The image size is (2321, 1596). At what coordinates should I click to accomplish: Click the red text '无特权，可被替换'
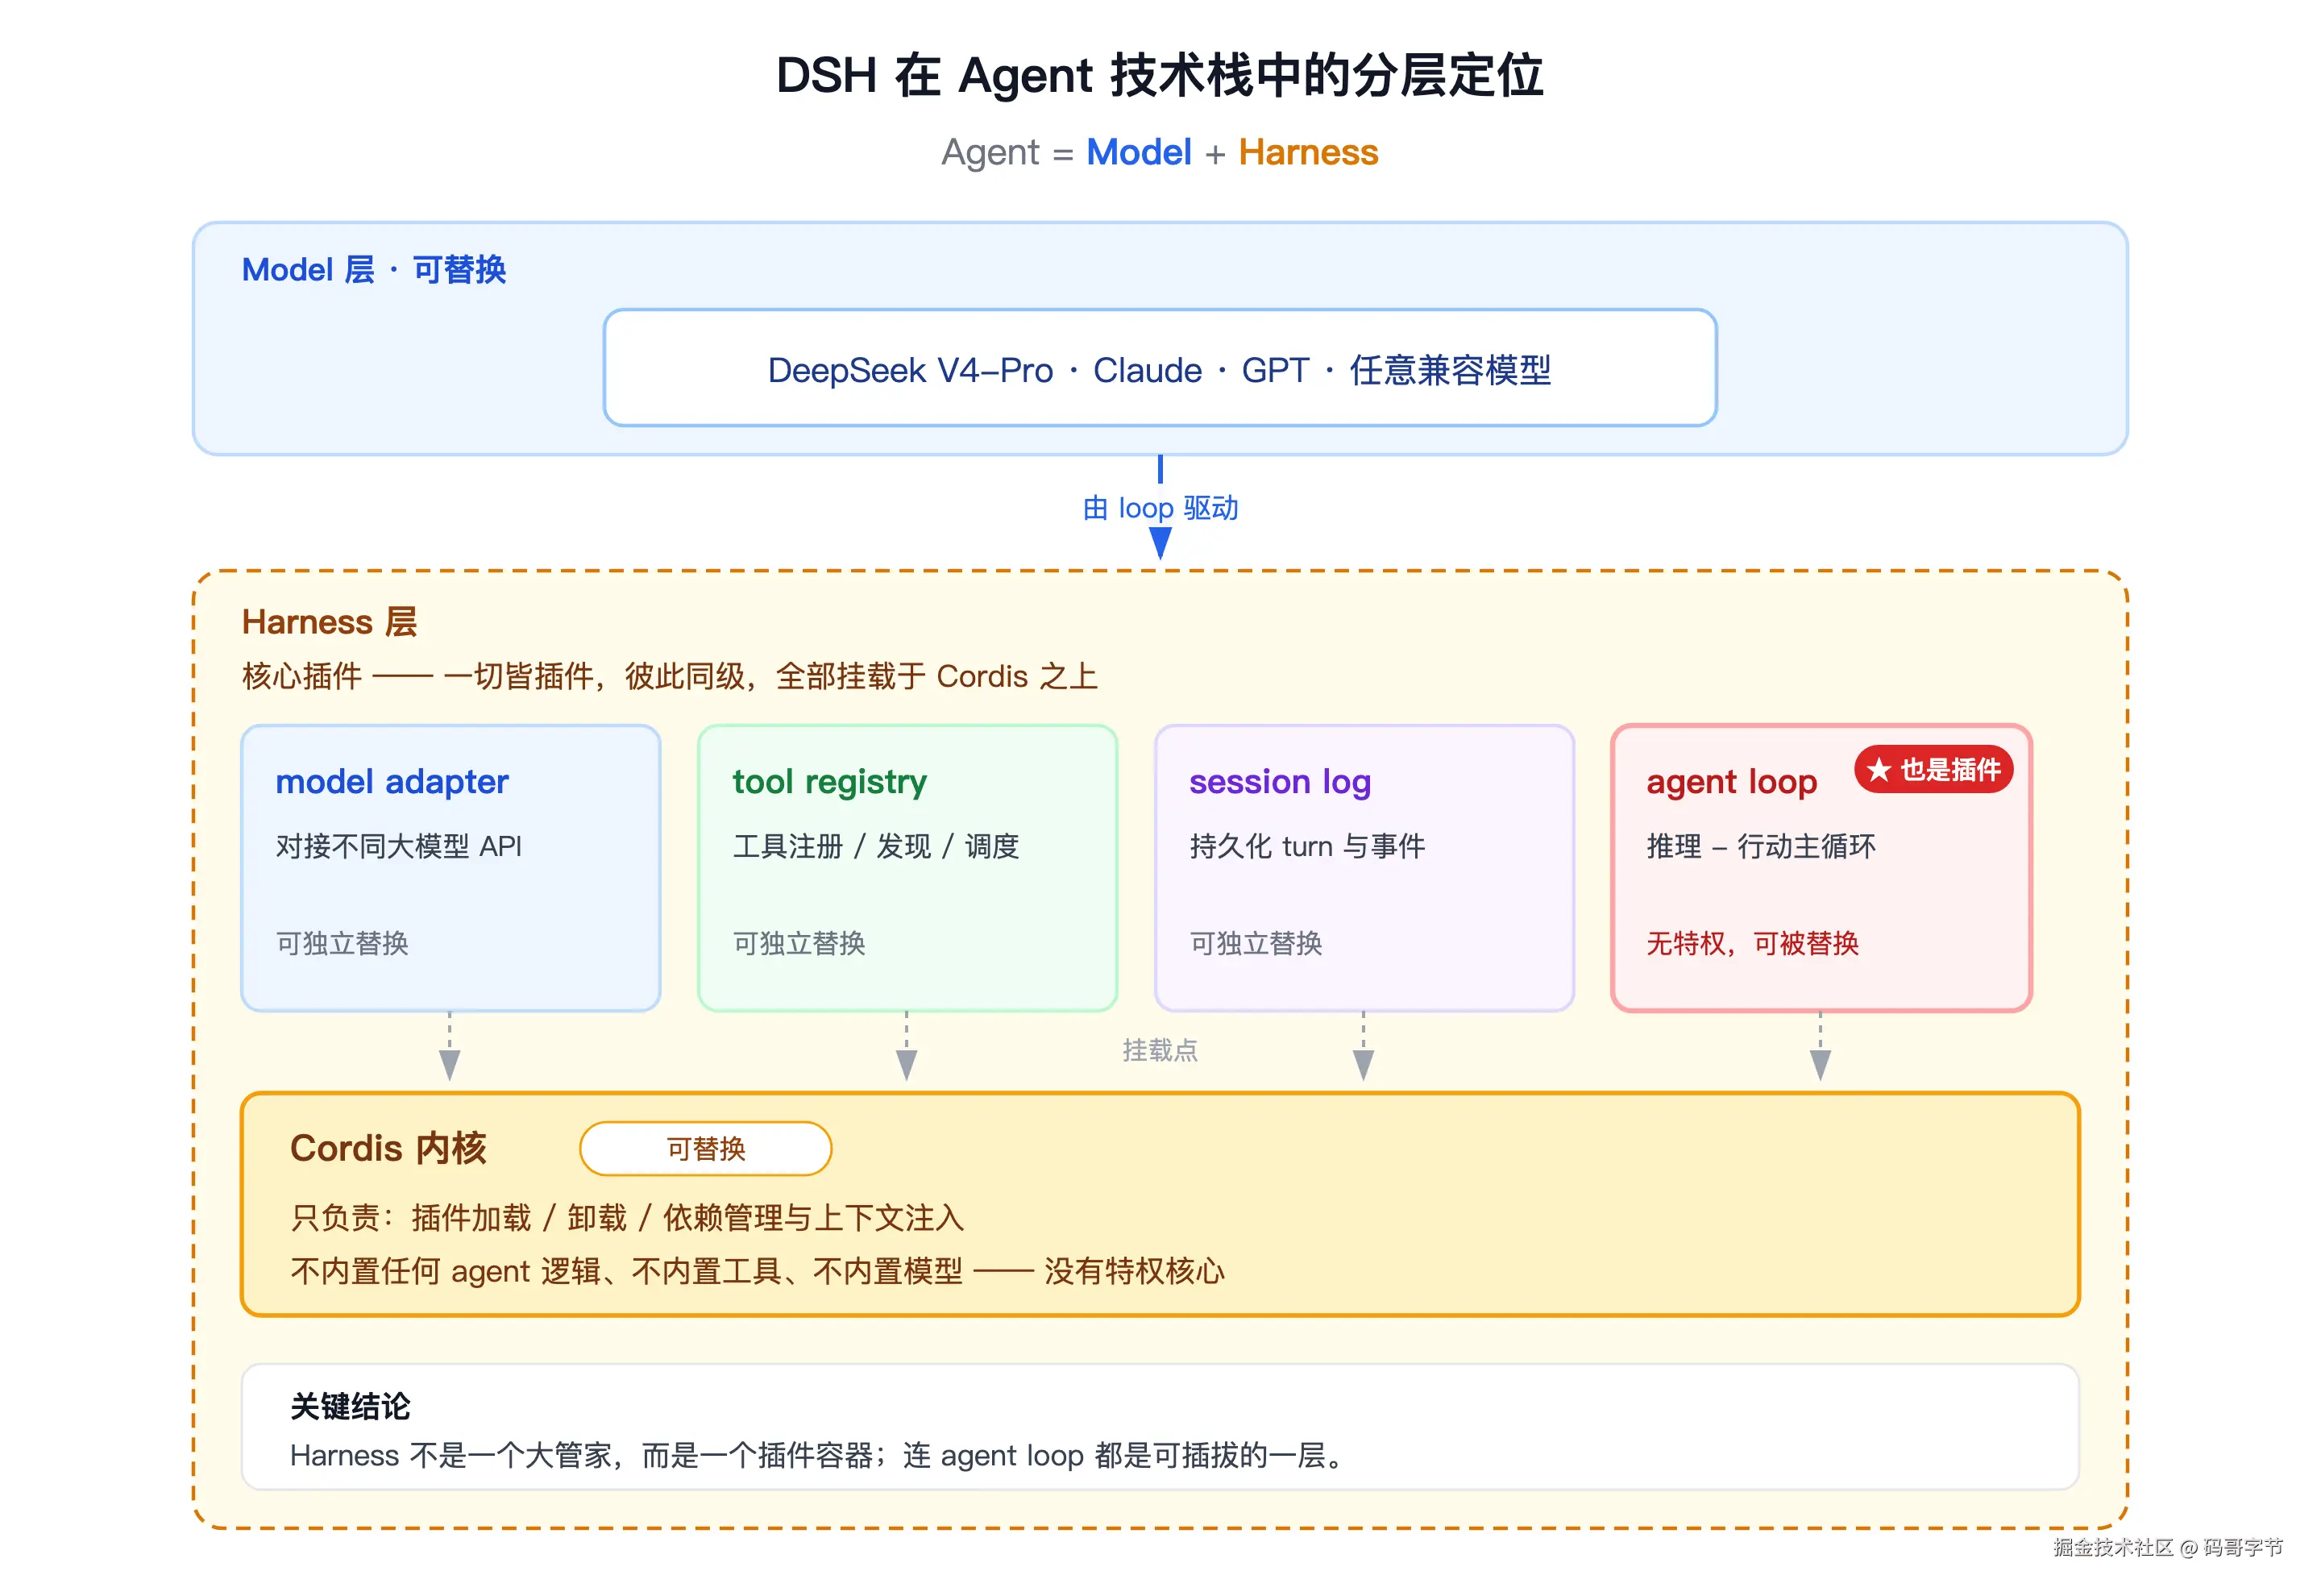(1752, 943)
